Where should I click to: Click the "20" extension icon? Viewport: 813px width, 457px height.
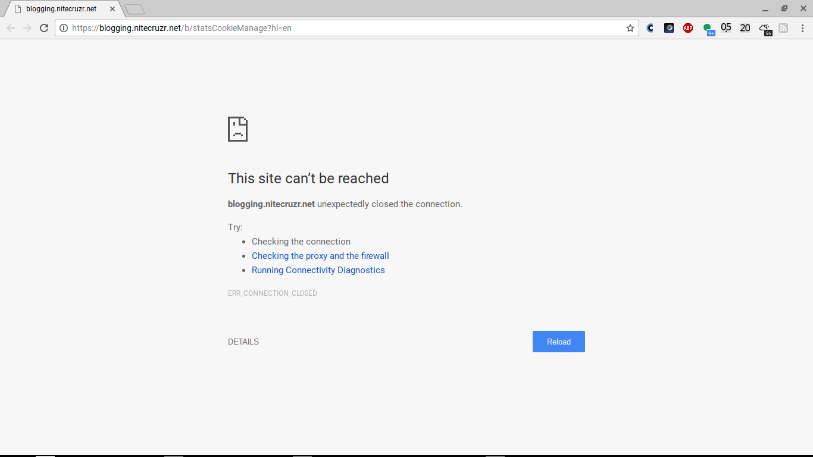745,28
